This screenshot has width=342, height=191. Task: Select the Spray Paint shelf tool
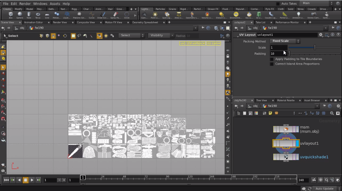click(115, 15)
